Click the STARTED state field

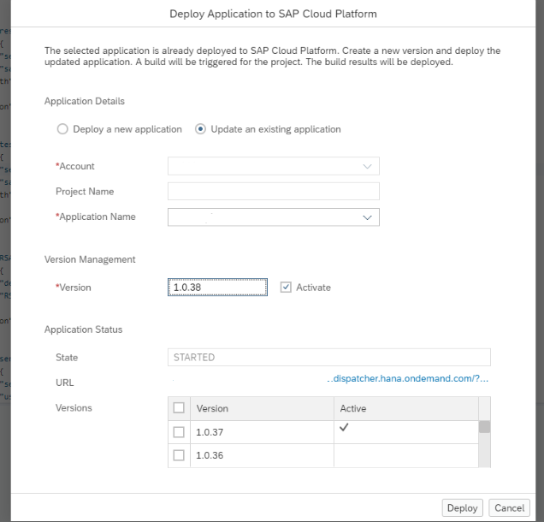pyautogui.click(x=329, y=357)
